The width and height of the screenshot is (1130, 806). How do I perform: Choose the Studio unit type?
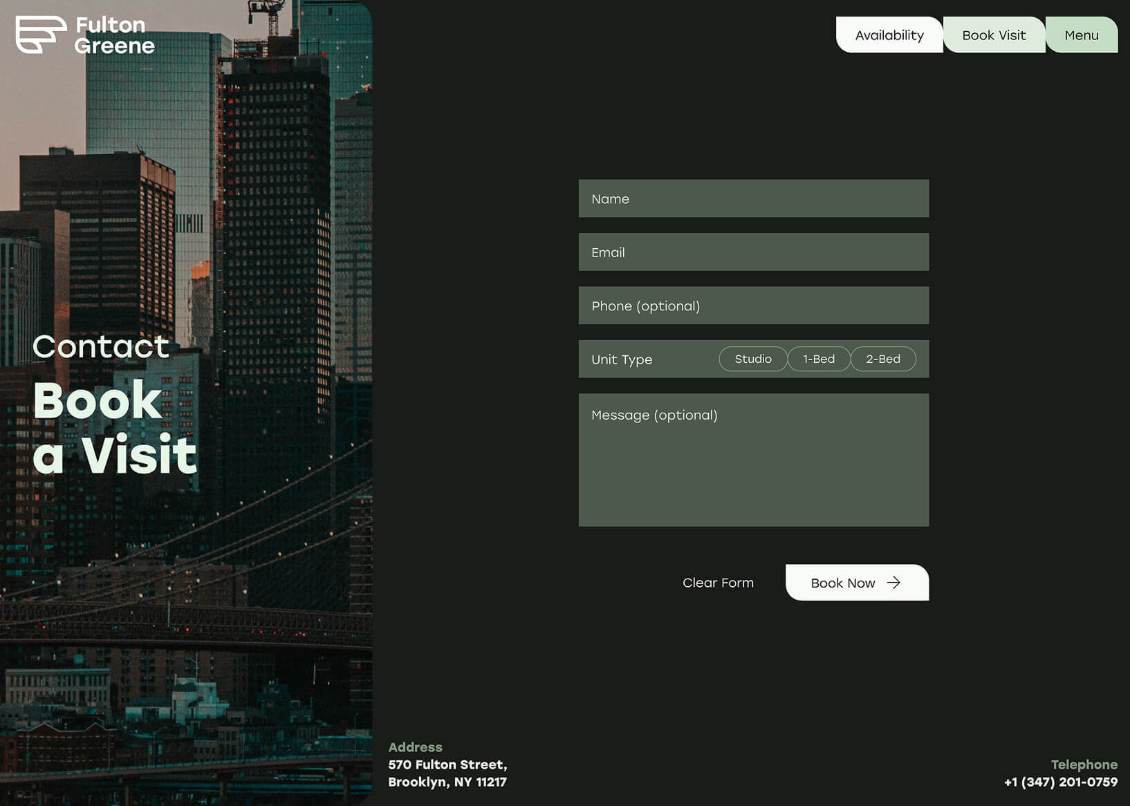(x=752, y=359)
